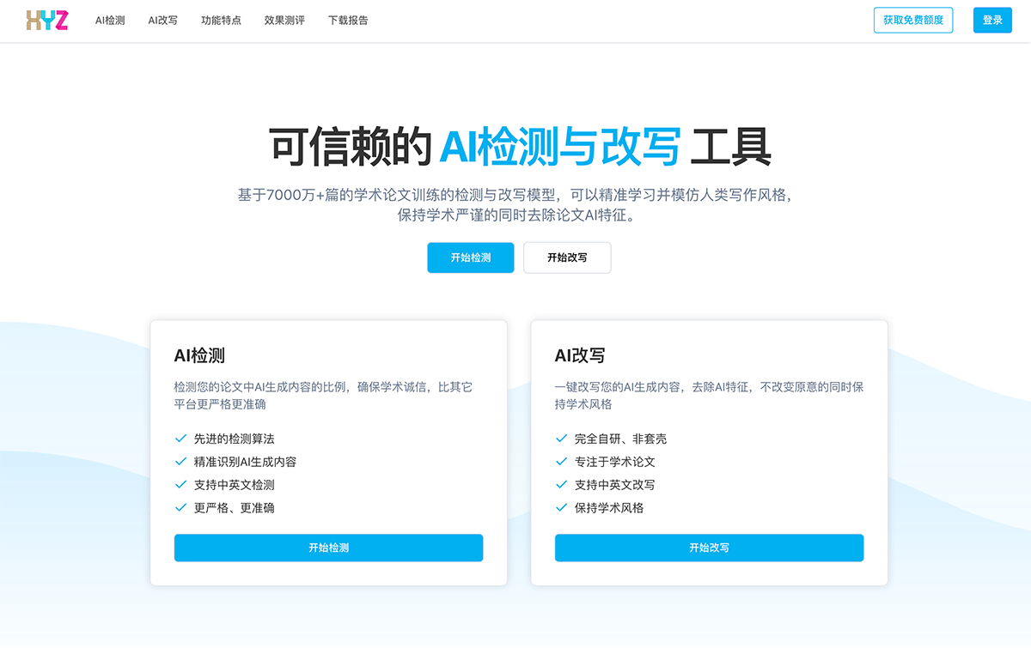Open 下载报告 from the navigation bar
Screen dimensions: 1031x648
click(348, 21)
